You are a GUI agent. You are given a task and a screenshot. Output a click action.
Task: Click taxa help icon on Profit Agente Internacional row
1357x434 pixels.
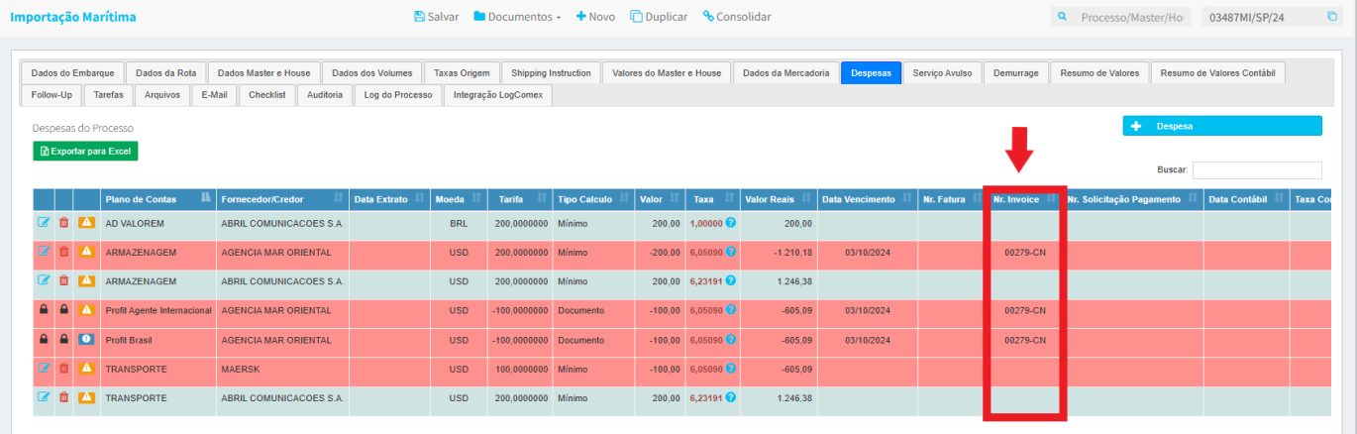point(731,310)
